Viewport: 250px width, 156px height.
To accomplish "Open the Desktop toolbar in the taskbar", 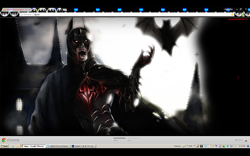I will pos(177,146).
